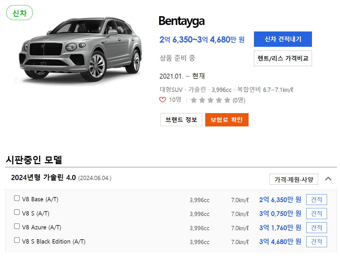Click the 보험료 확인 button
The height and width of the screenshot is (256, 340).
[x=227, y=120]
